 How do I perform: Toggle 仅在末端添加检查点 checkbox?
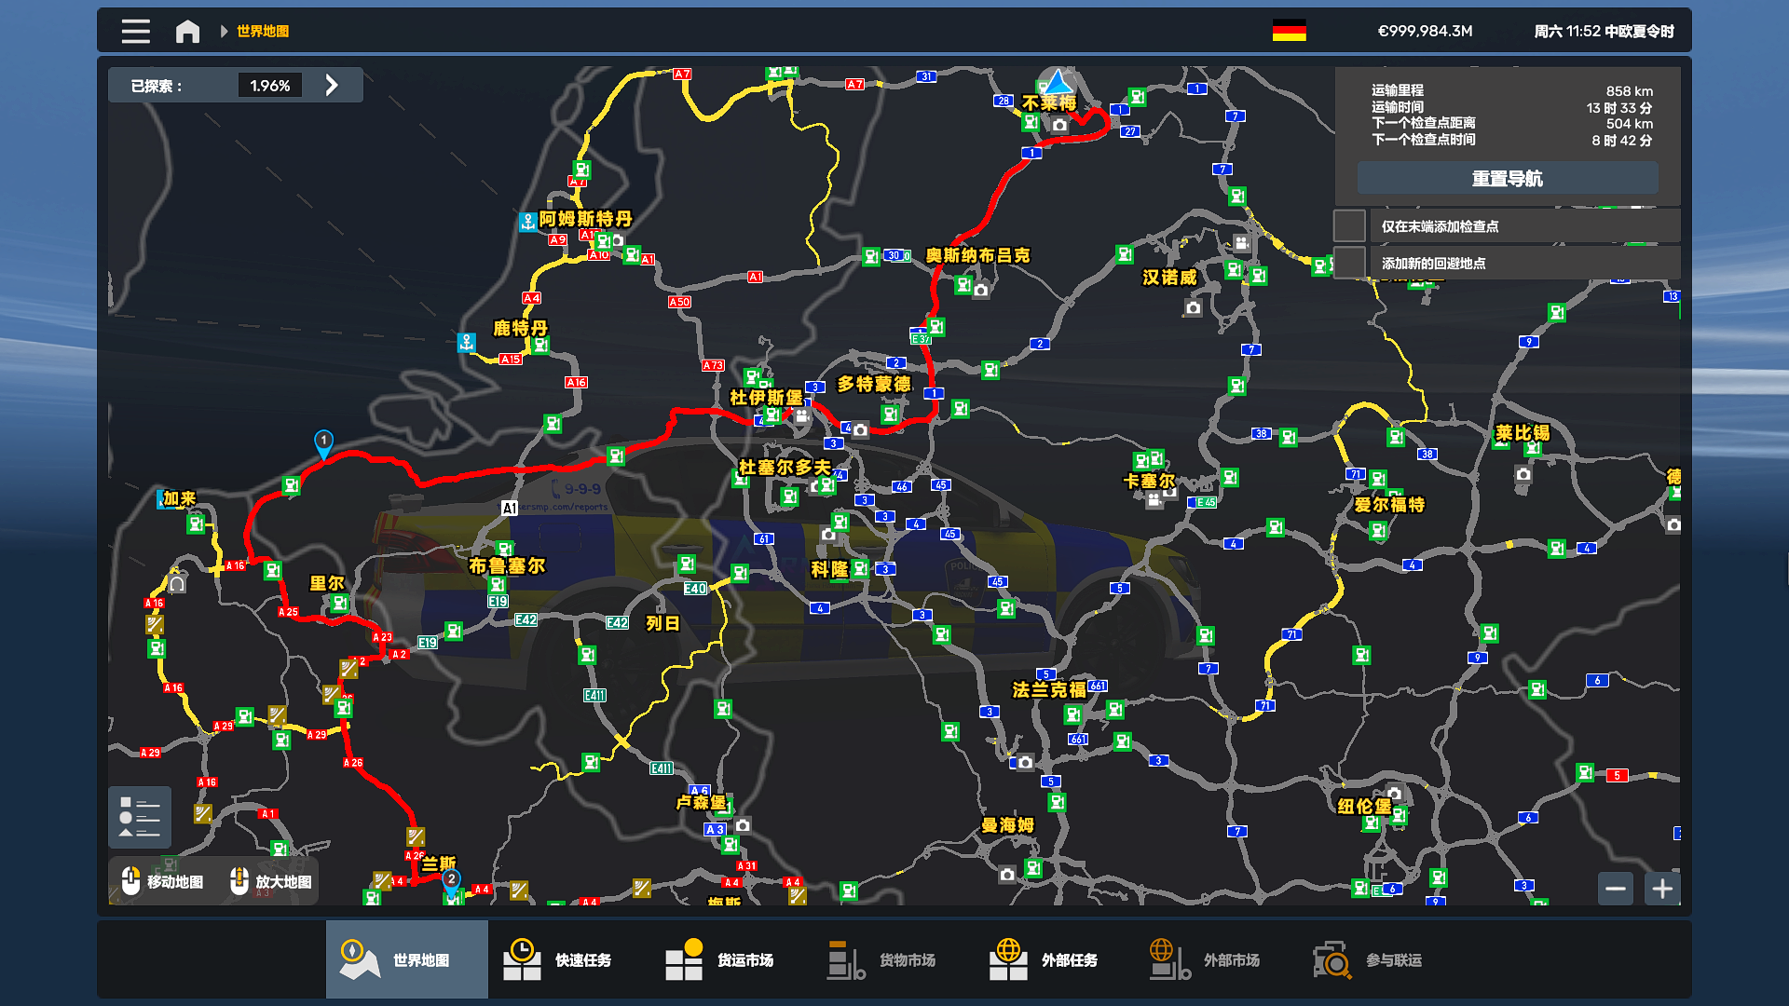(1349, 225)
